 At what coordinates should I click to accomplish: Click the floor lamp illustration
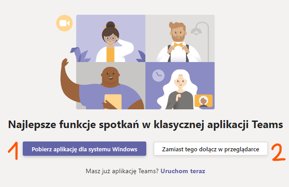click(x=201, y=42)
